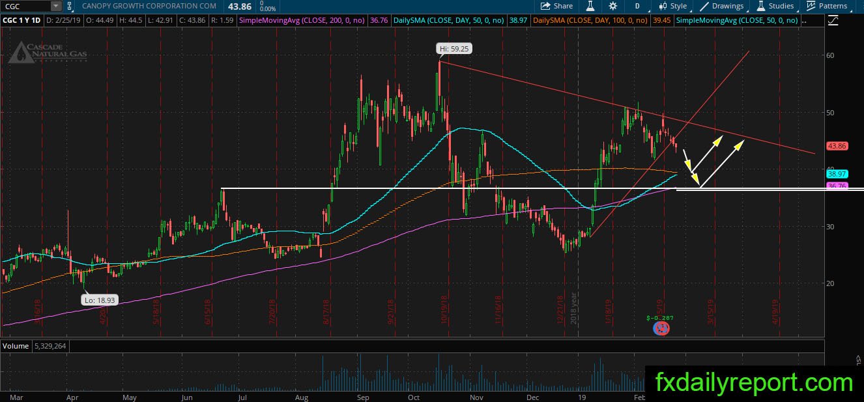
Task: Open Edit Studies via the flask icon
Action: (590, 6)
